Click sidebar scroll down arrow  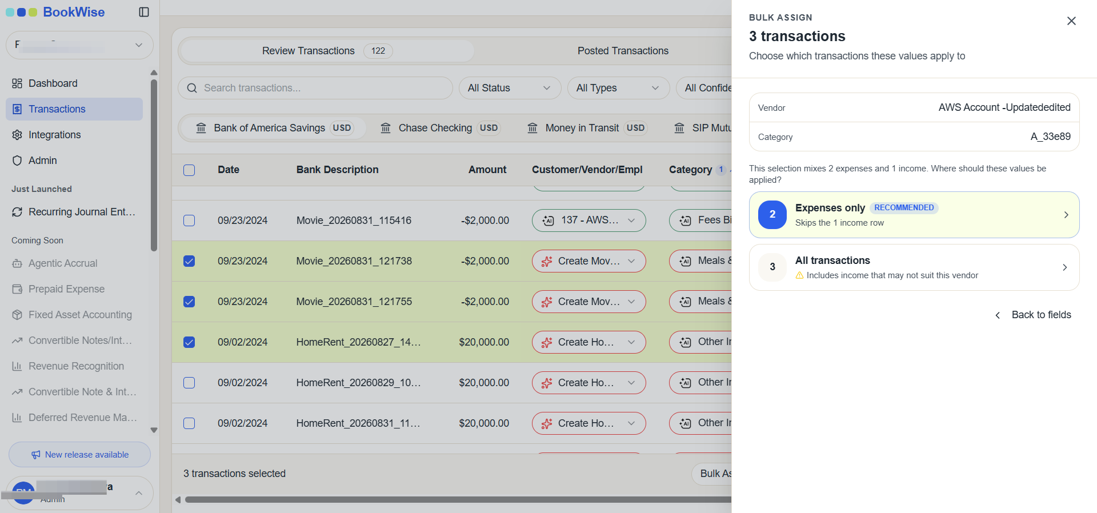click(154, 430)
